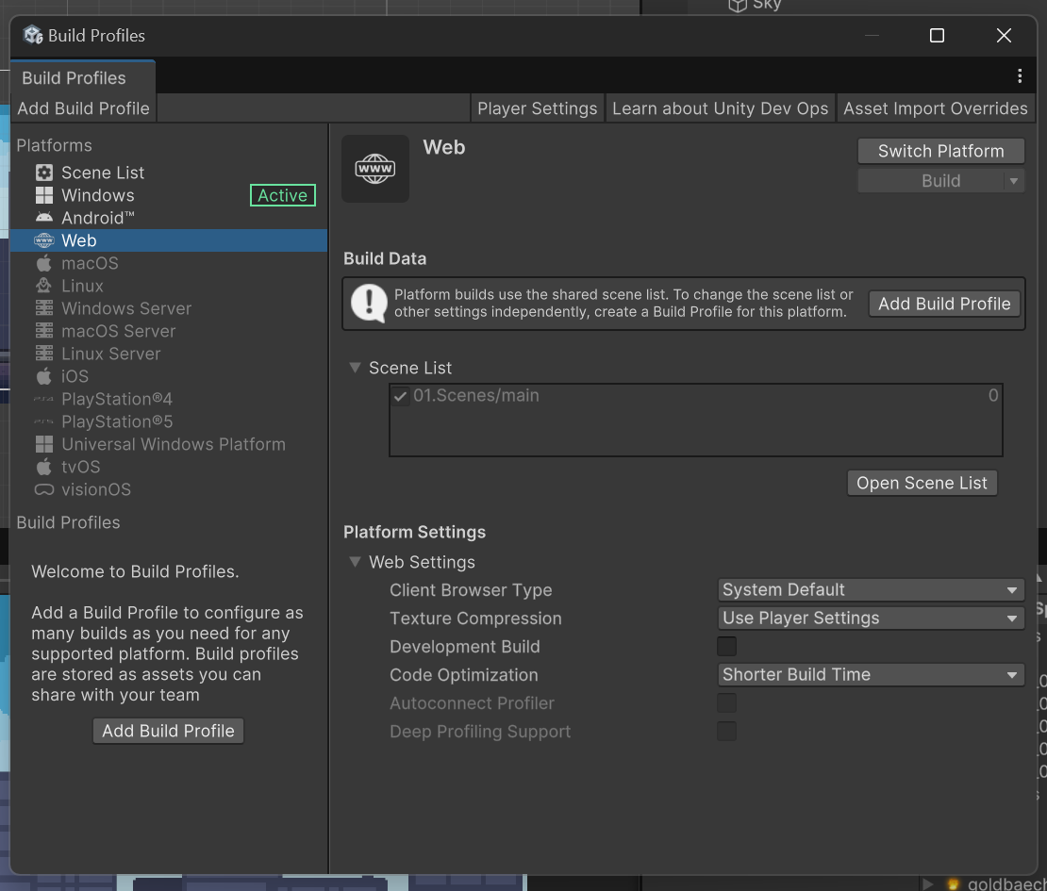Select the PlayStation®4 platform row
Viewport: 1047px width, 891px height.
[169, 399]
